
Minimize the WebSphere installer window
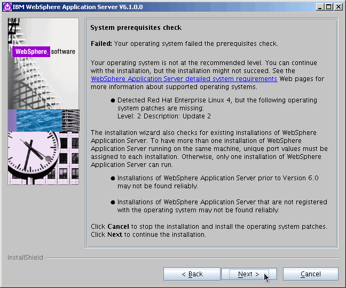[320, 7]
